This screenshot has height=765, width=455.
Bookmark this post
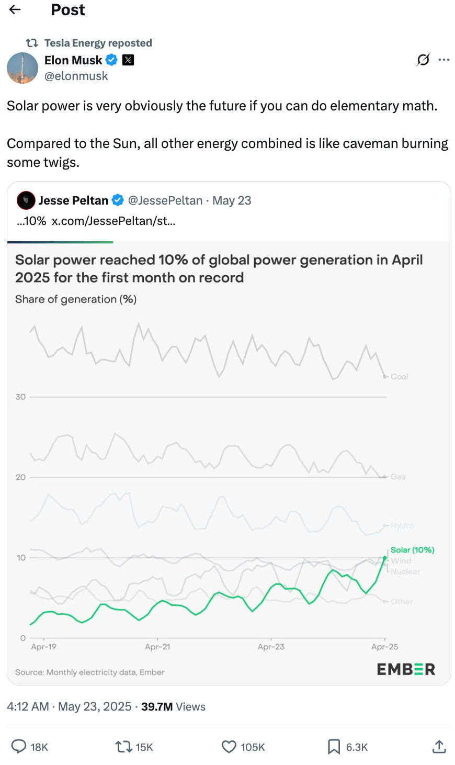point(334,746)
